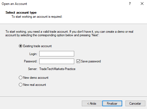The width and height of the screenshot is (147, 109).
Task: Cancel the dialog with the Cancelar button
Action: (x=135, y=104)
